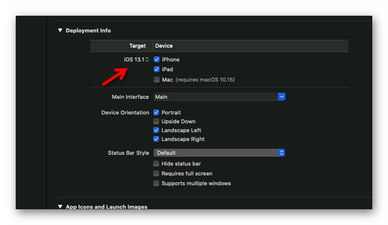Tick Supports multiple windows checkbox
The image size is (388, 225).
point(157,183)
